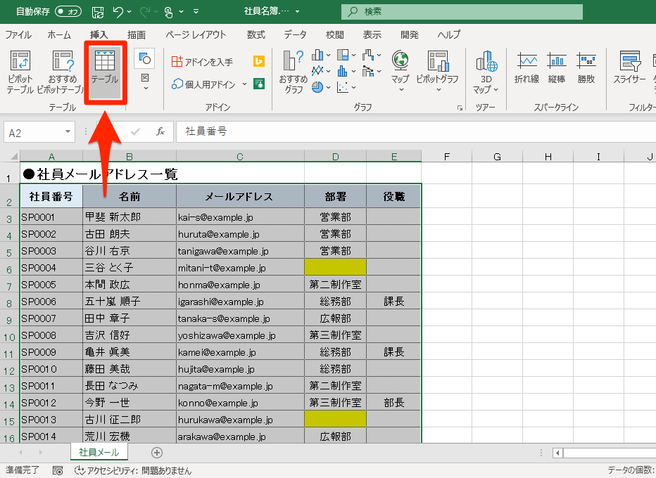Image resolution: width=656 pixels, height=478 pixels.
Task: Expand the 社員名簿 file name dropdown
Action: (298, 12)
